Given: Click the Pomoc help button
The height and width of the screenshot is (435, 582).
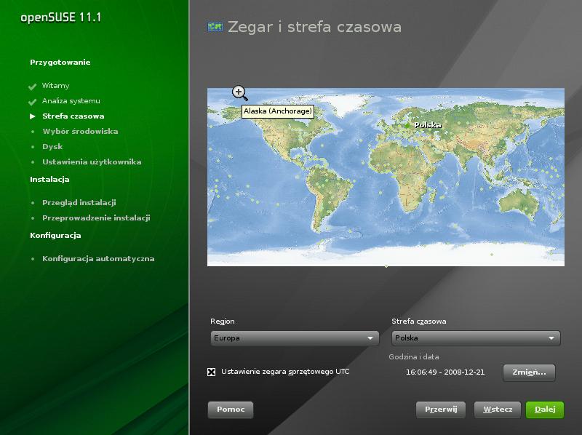Looking at the screenshot, I should (x=231, y=410).
